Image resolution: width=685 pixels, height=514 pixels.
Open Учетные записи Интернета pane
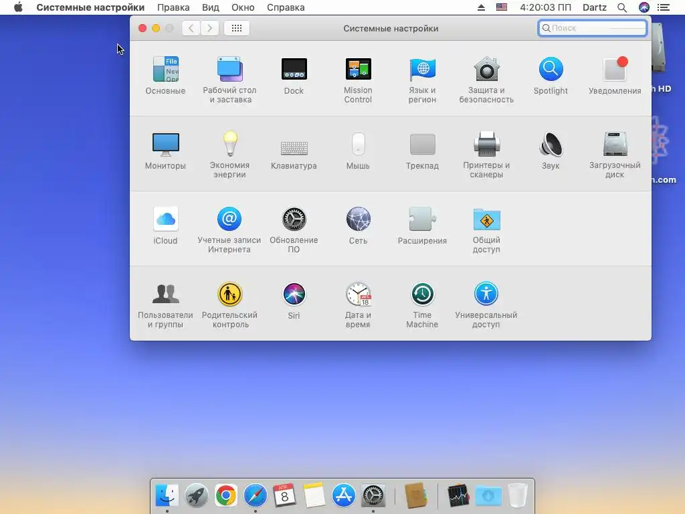tap(230, 230)
